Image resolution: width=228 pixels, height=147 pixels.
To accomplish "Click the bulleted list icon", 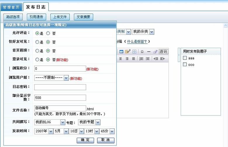I will [x=148, y=59].
